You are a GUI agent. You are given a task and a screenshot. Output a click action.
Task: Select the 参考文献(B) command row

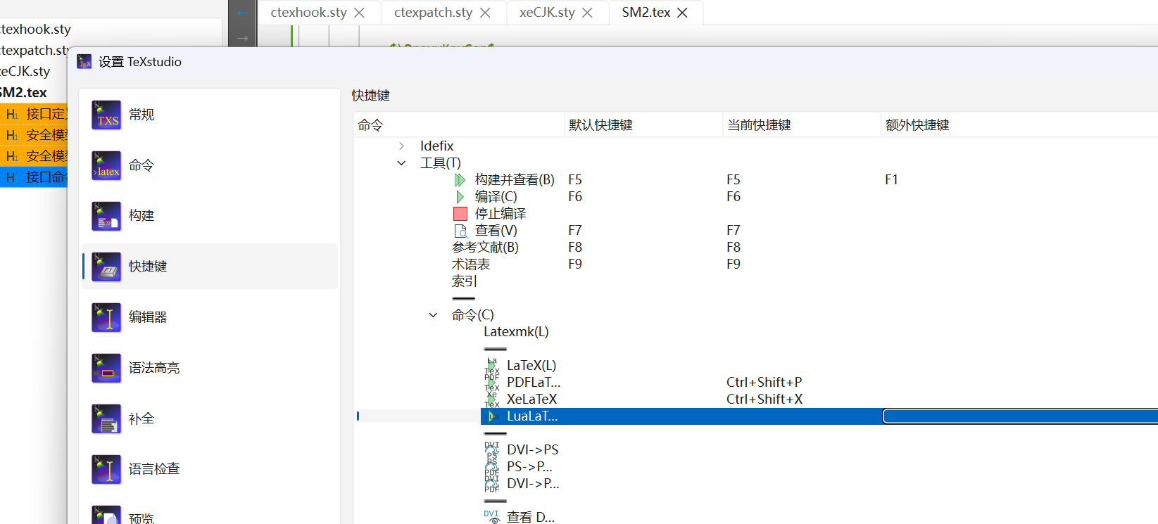tap(485, 248)
